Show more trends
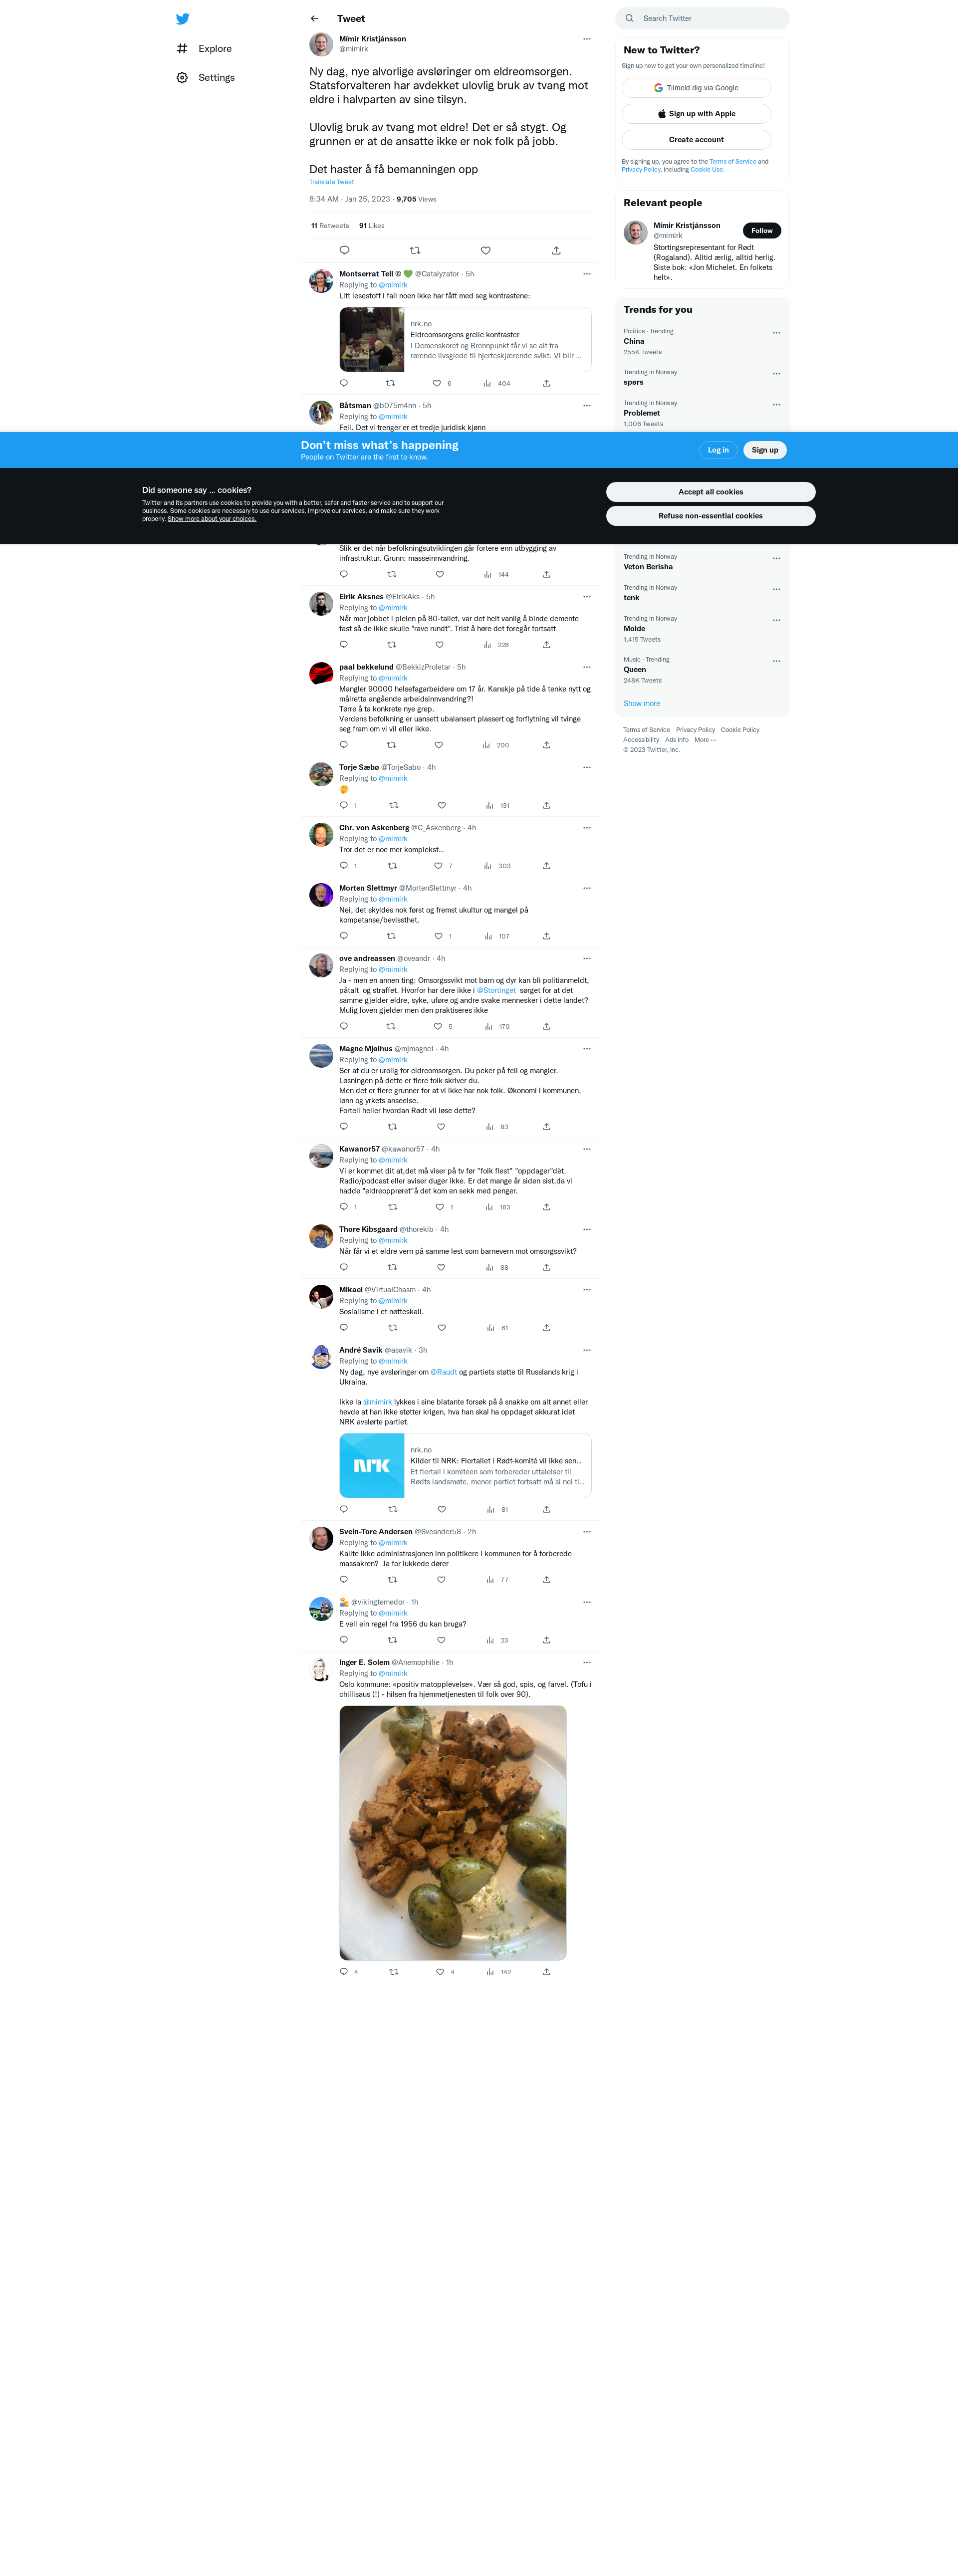This screenshot has width=958, height=2576. click(x=641, y=704)
